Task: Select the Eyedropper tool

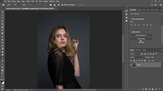Action: pos(2,30)
